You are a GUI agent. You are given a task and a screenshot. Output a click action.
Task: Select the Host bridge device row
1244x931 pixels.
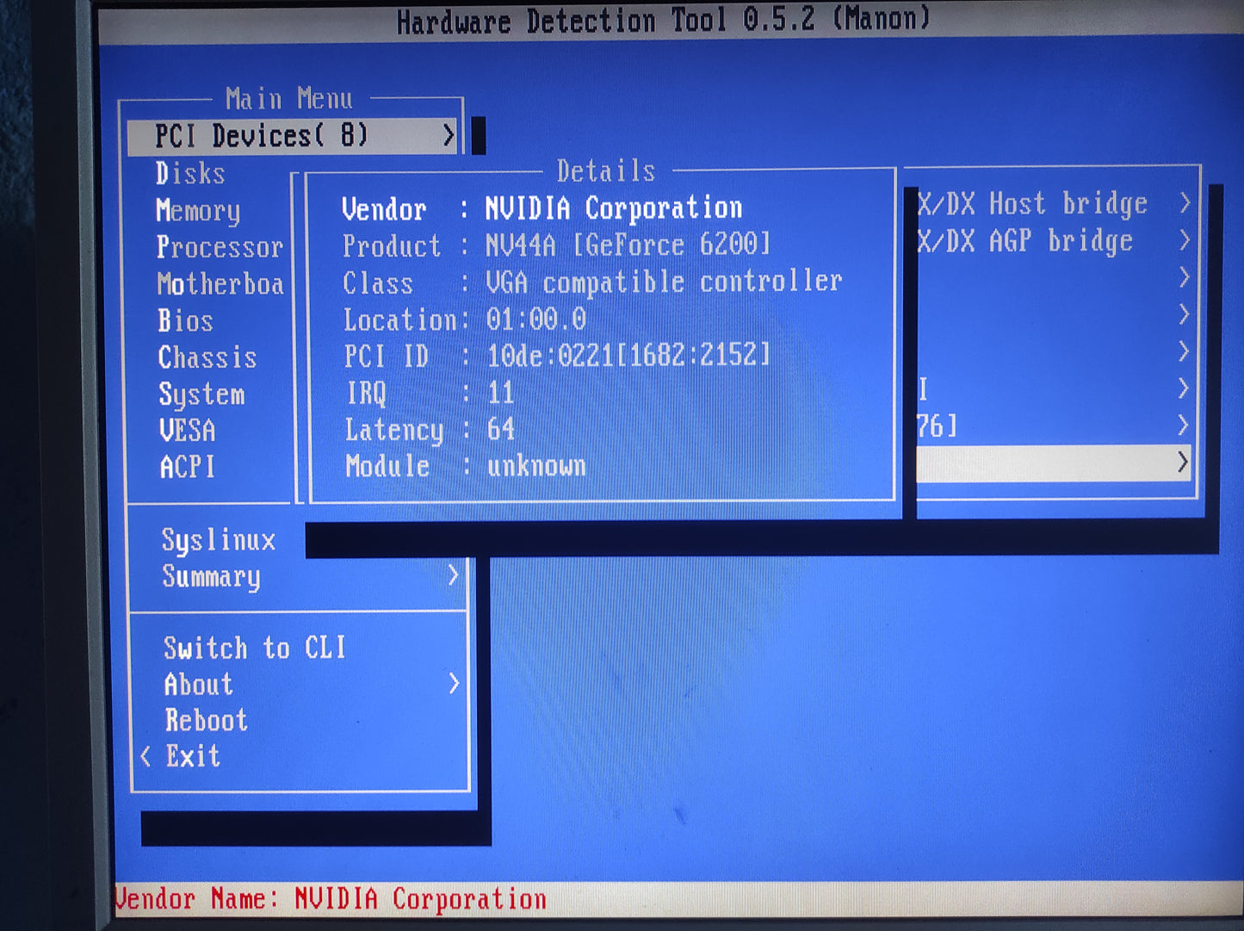tap(1054, 204)
